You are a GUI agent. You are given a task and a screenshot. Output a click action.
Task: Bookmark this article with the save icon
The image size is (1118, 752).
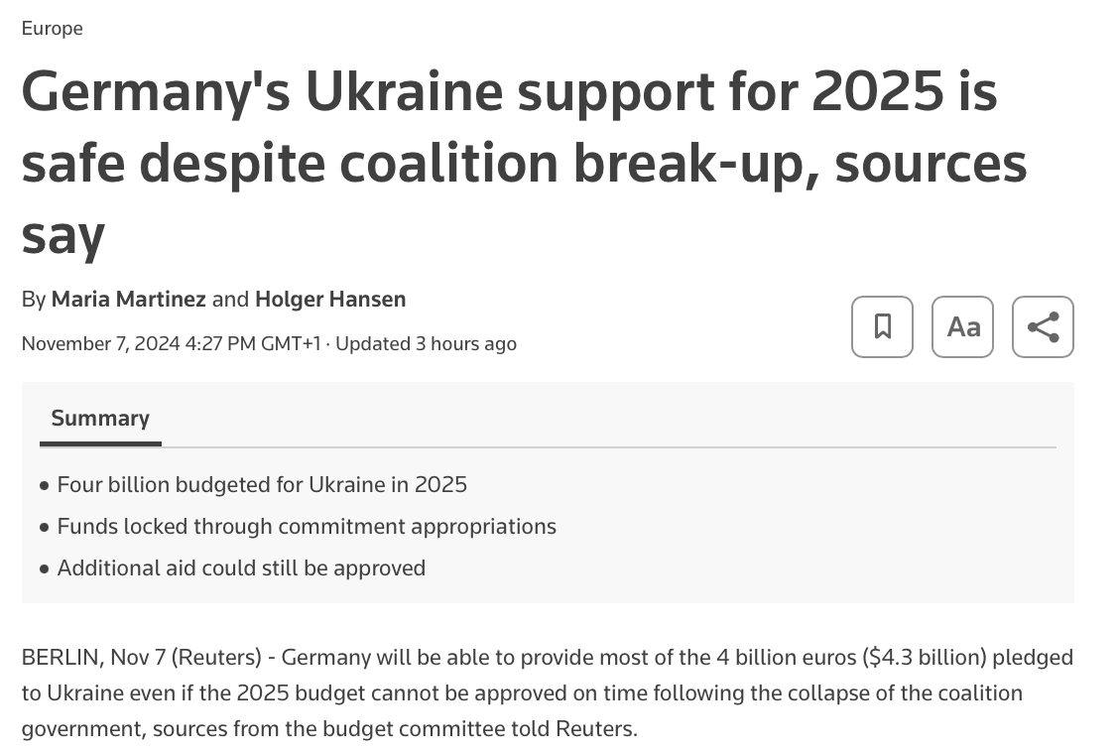[882, 326]
